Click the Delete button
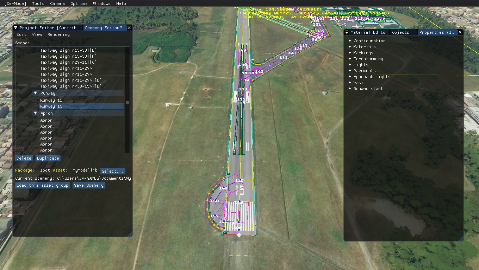 (x=24, y=158)
